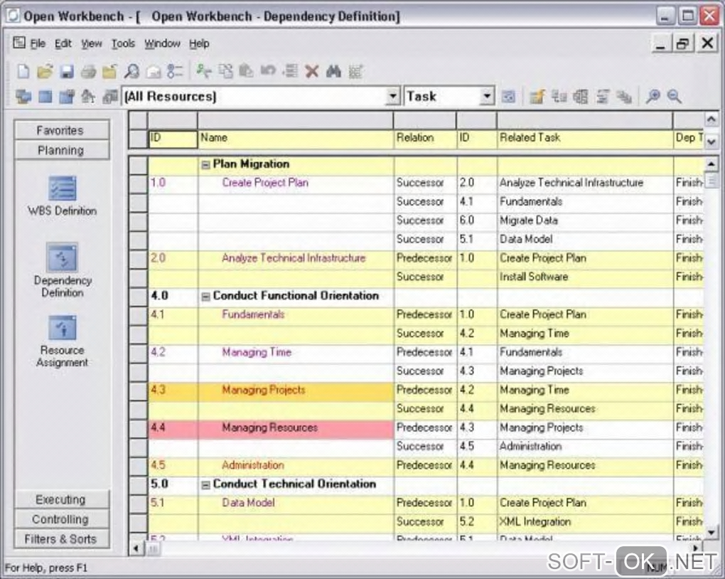Create a new file with the blank page icon

coord(23,71)
